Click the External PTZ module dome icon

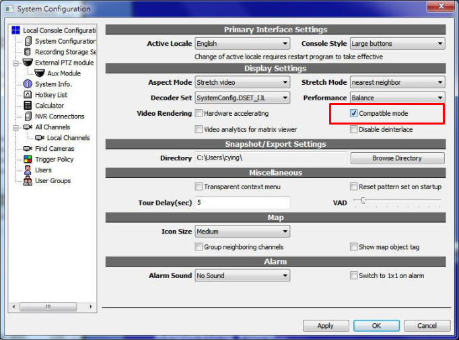tap(28, 63)
